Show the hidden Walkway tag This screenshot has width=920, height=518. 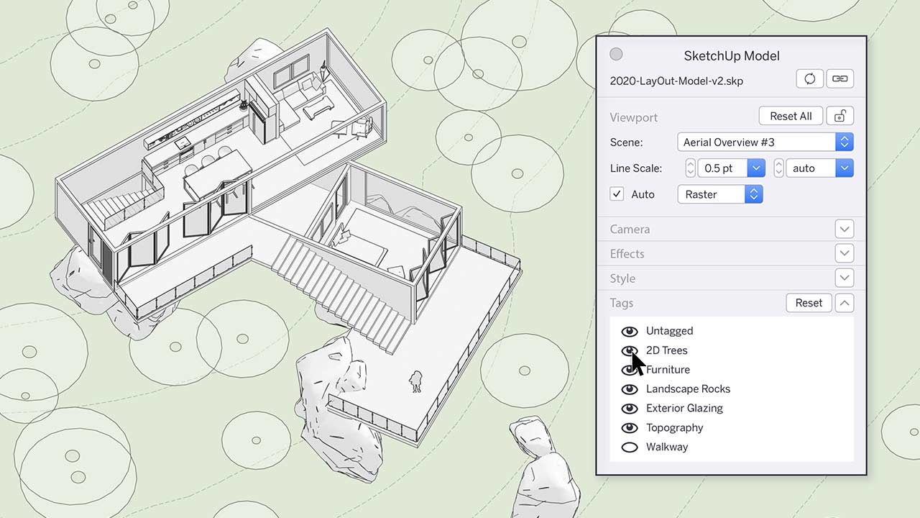[630, 447]
